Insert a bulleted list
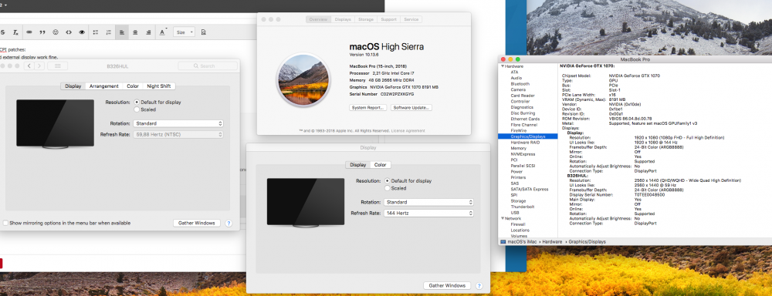The width and height of the screenshot is (772, 296). (96, 32)
